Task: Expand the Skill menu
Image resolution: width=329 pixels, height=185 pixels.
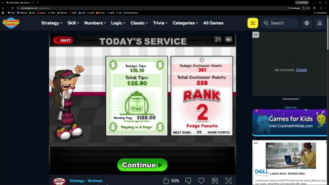Action: pyautogui.click(x=73, y=23)
